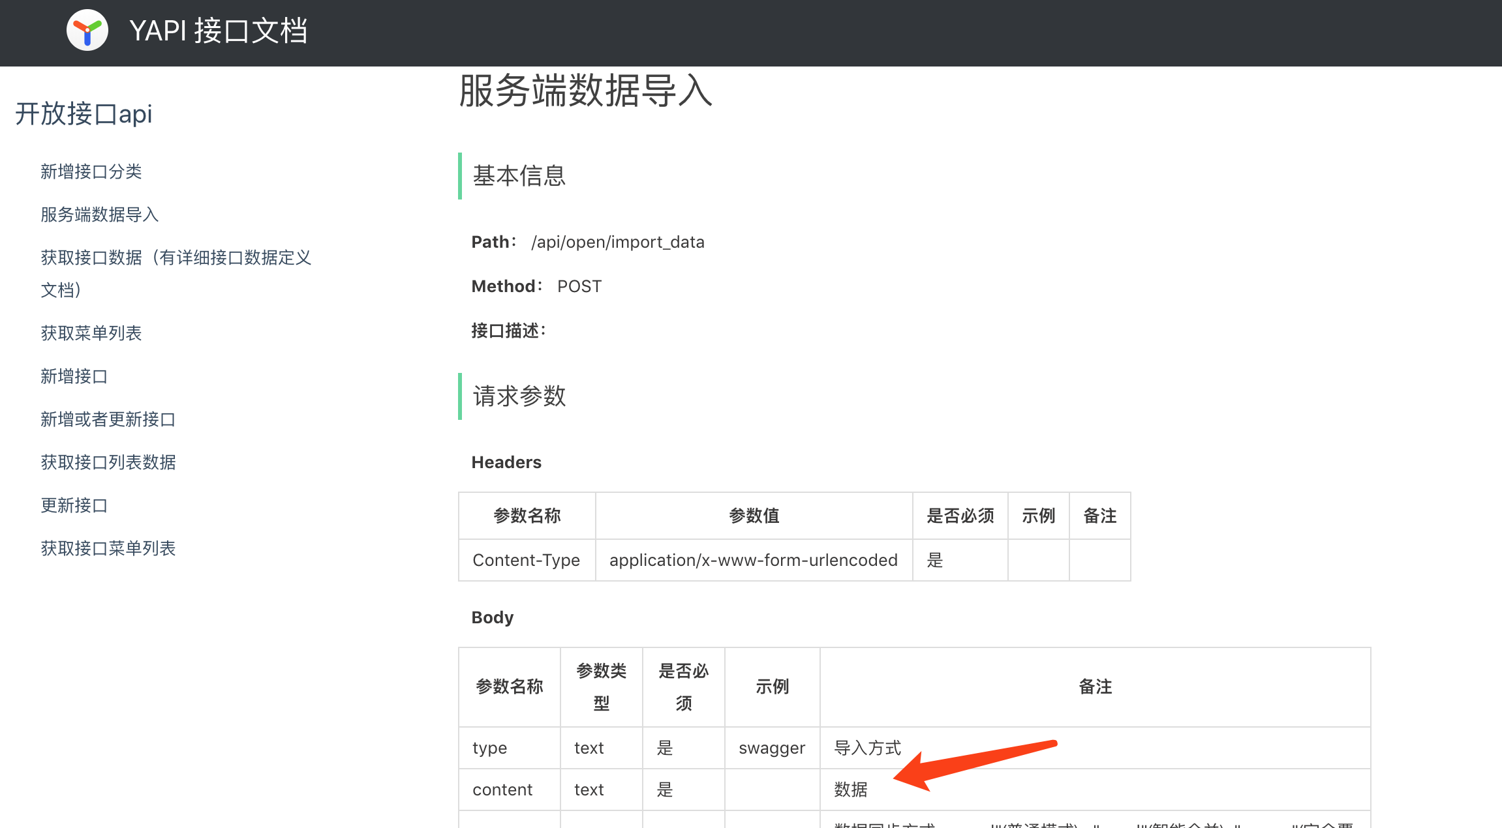1502x828 pixels.
Task: Click text type in the content row
Action: pyautogui.click(x=602, y=790)
